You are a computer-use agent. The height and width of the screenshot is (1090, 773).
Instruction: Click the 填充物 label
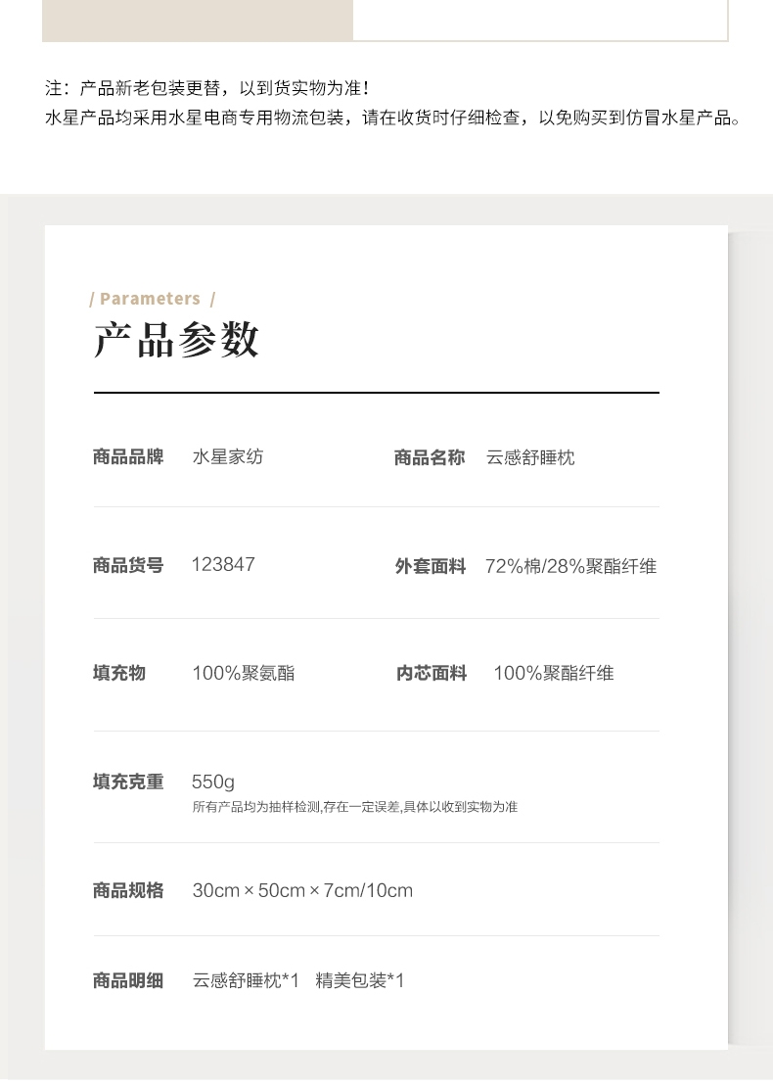[119, 673]
